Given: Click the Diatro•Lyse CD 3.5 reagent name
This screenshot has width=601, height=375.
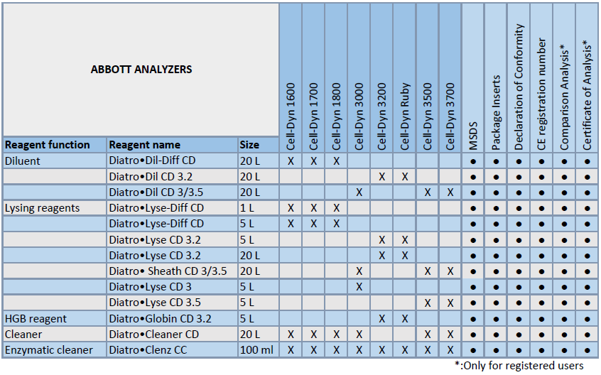Looking at the screenshot, I should (x=155, y=303).
